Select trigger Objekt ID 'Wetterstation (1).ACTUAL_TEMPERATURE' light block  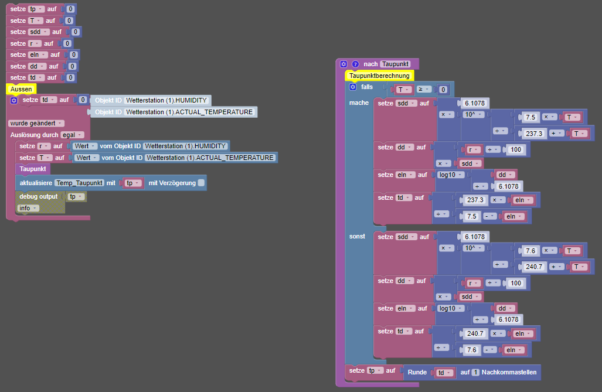pyautogui.click(x=174, y=112)
